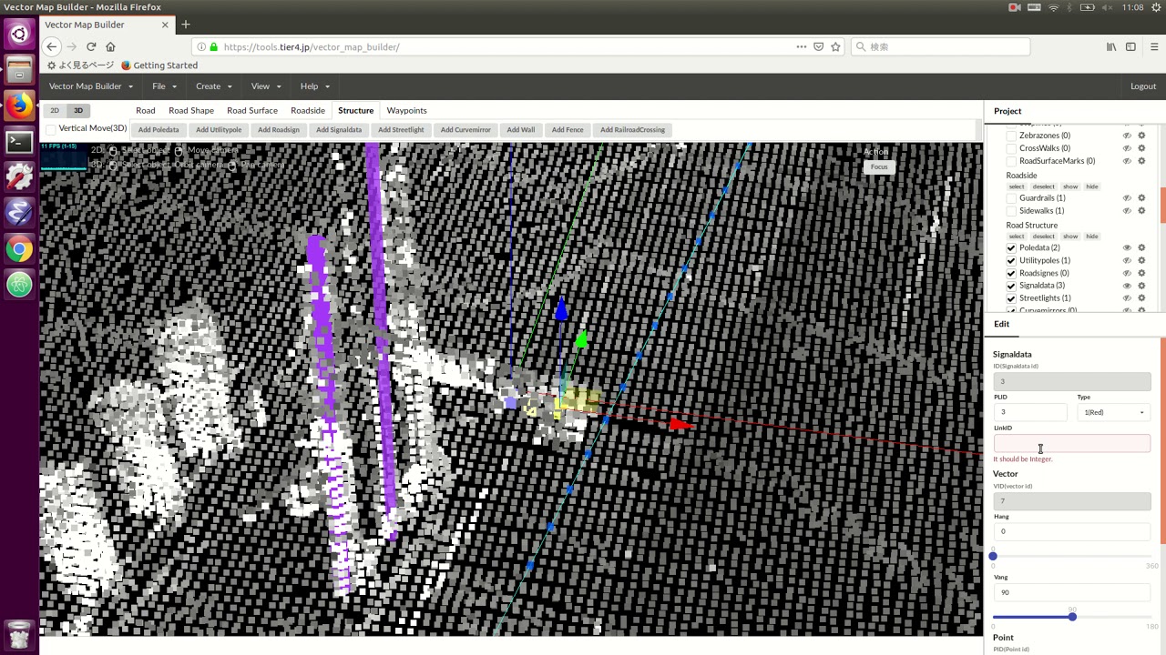Image resolution: width=1166 pixels, height=655 pixels.
Task: Open settings gear for Streetlights
Action: coord(1141,298)
